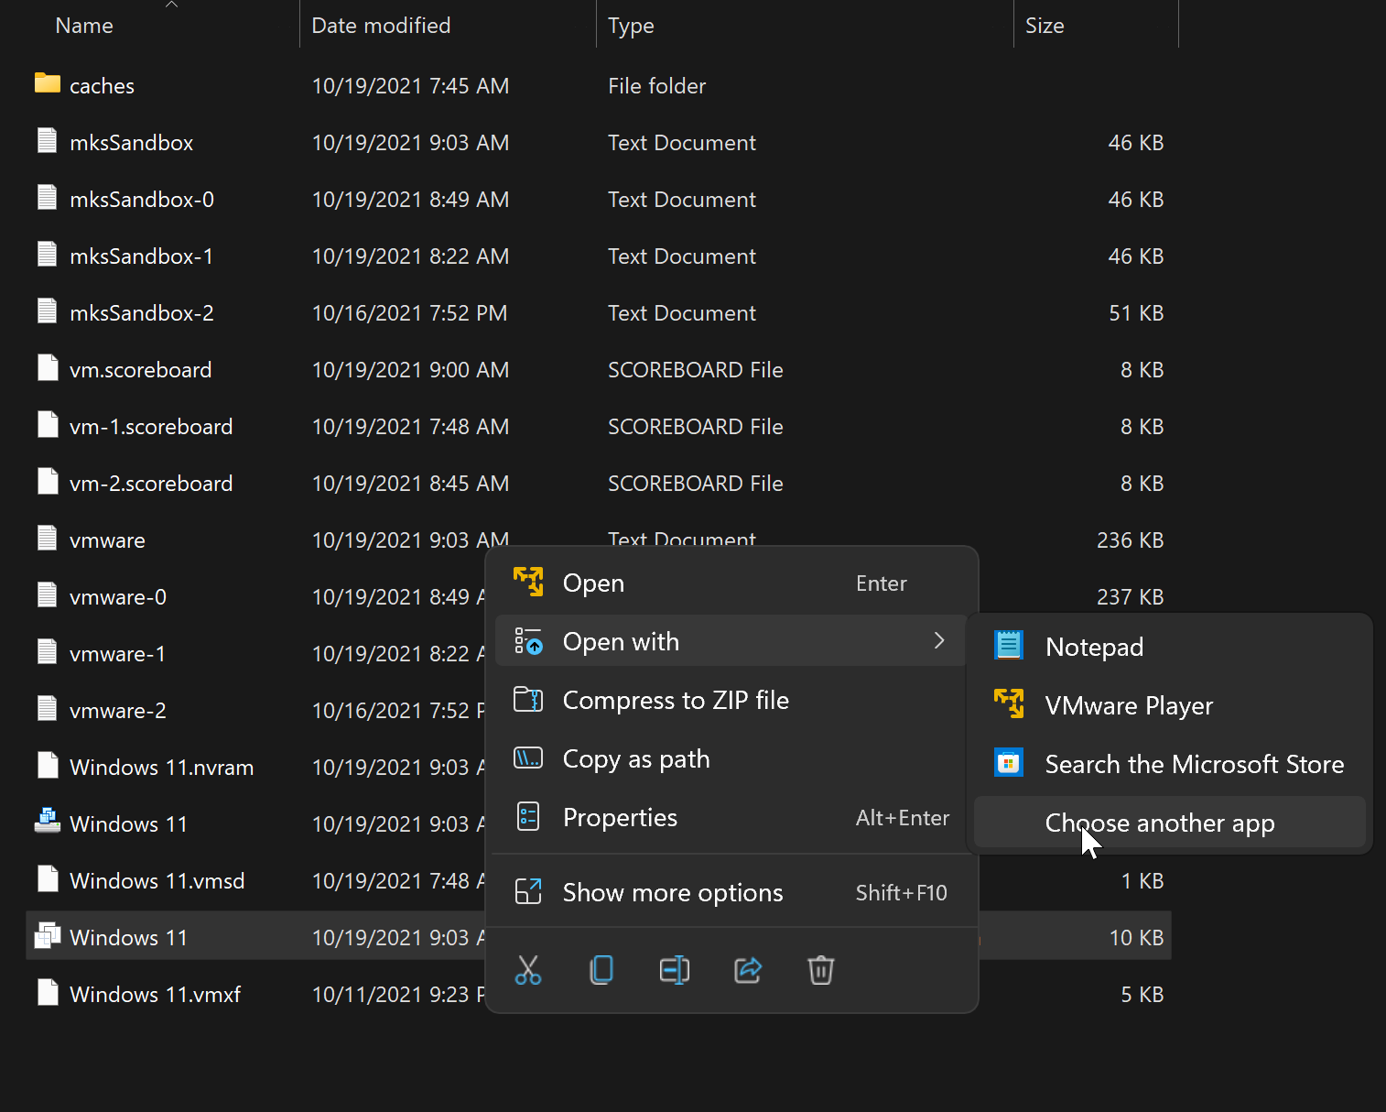
Task: Click the Rename icon in context menu
Action: click(675, 970)
